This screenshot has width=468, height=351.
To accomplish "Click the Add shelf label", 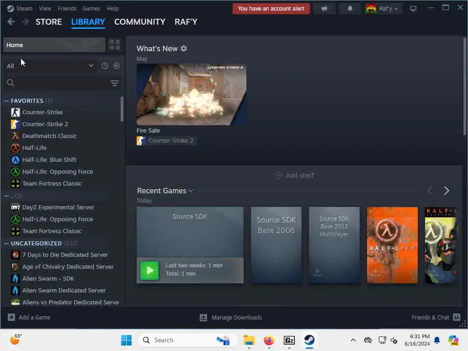I will tap(299, 175).
